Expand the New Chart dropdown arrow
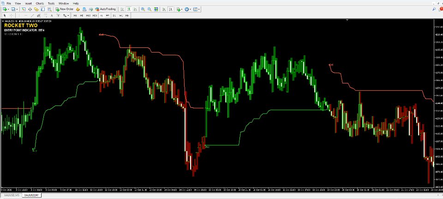The width and height of the screenshot is (443, 199). coord(8,9)
